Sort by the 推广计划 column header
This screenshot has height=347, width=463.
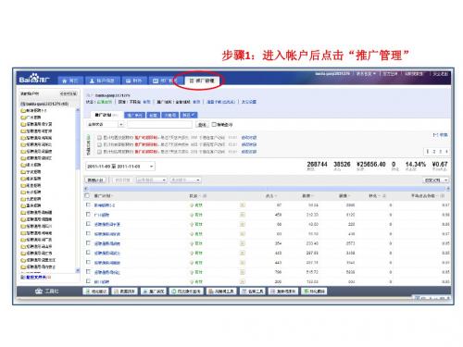(x=103, y=196)
